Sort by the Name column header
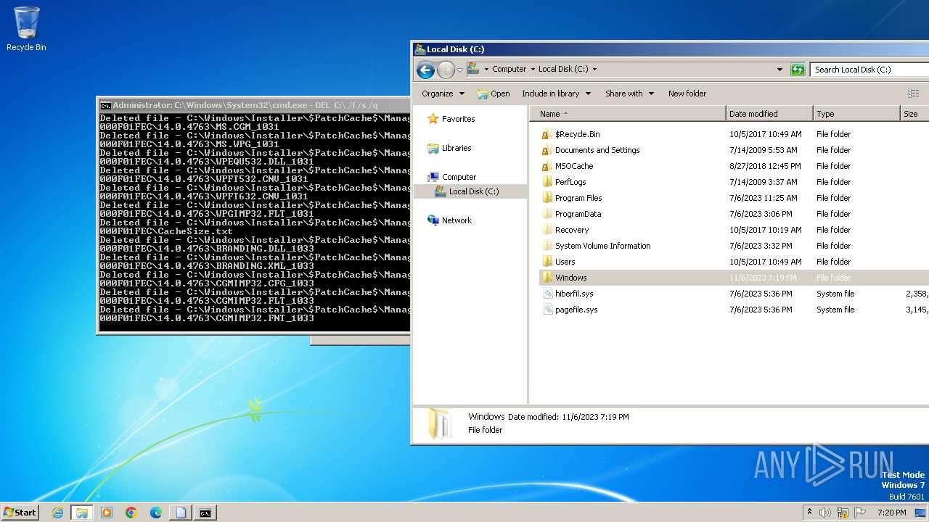Image resolution: width=929 pixels, height=522 pixels. tap(628, 114)
